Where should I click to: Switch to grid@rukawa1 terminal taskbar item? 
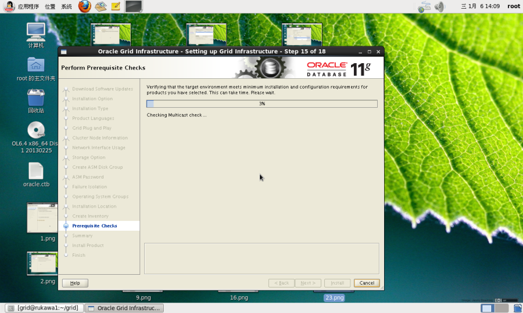click(x=44, y=308)
